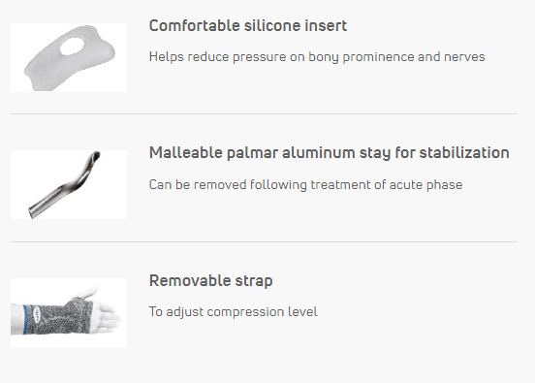Screen dimensions: 535x383
Task: Select the "Comfortable silicone insert" heading
Action: click(x=248, y=25)
